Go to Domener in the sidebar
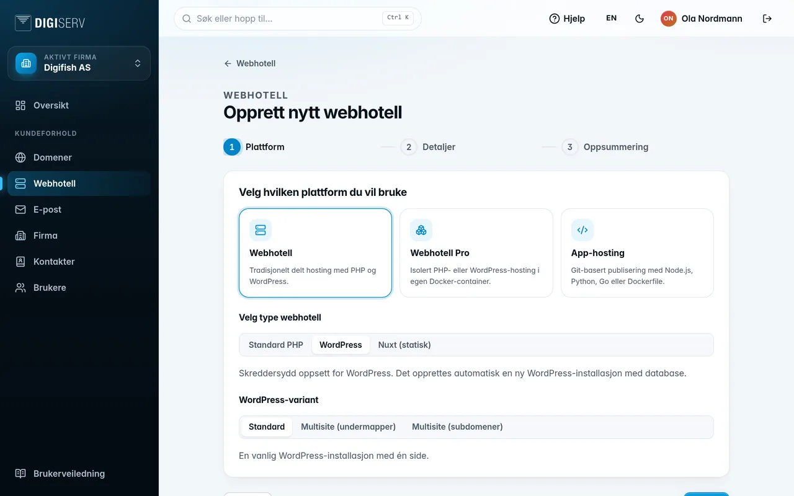The height and width of the screenshot is (496, 794). 79,157
